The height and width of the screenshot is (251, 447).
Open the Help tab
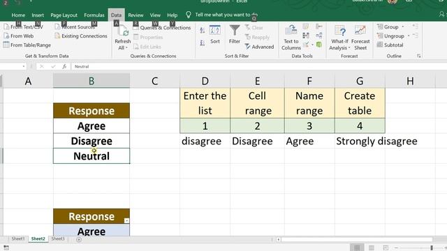click(x=173, y=15)
